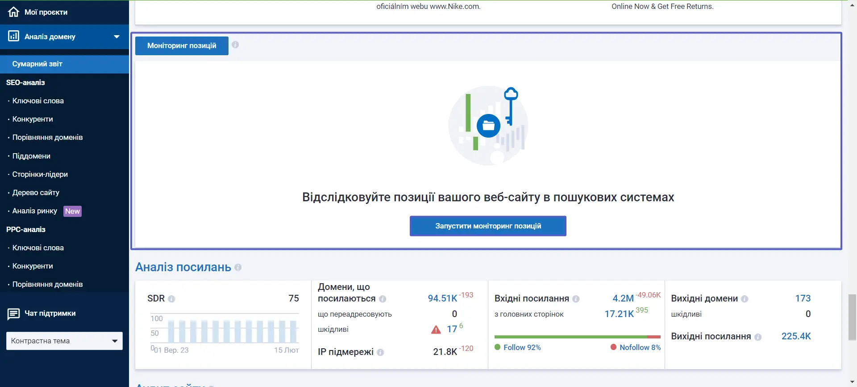Click the Follow 92% legend
Viewport: 857px width, 387px height.
click(518, 347)
